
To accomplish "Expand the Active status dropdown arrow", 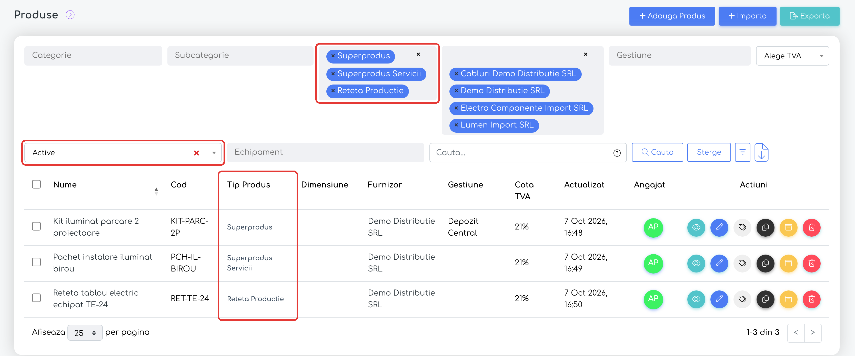I will pyautogui.click(x=214, y=152).
